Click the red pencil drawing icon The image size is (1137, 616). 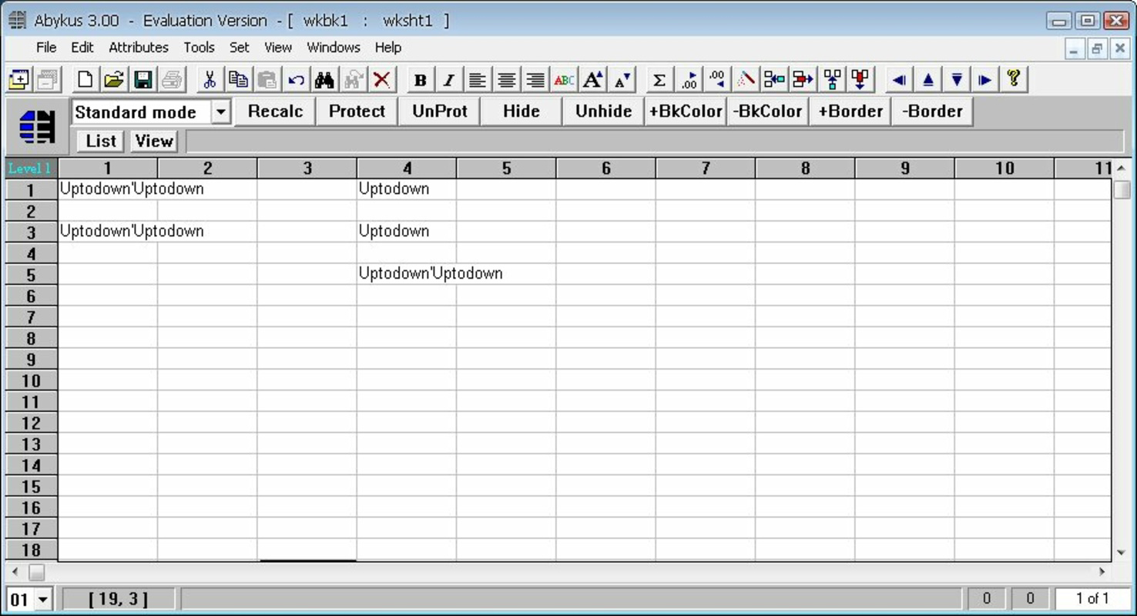746,79
